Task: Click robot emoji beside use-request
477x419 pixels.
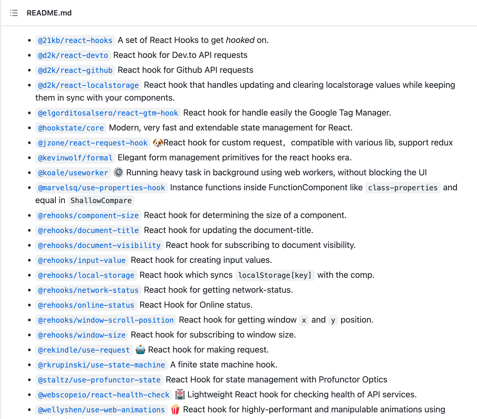Action: [x=140, y=350]
